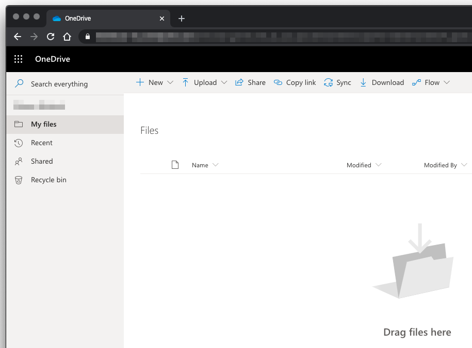Click the Copy link label
The image size is (472, 348).
301,82
